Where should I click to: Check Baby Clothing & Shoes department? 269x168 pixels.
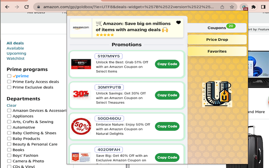coord(9,133)
